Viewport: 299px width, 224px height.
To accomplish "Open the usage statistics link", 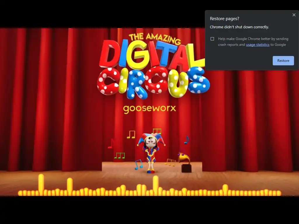I will [x=258, y=45].
